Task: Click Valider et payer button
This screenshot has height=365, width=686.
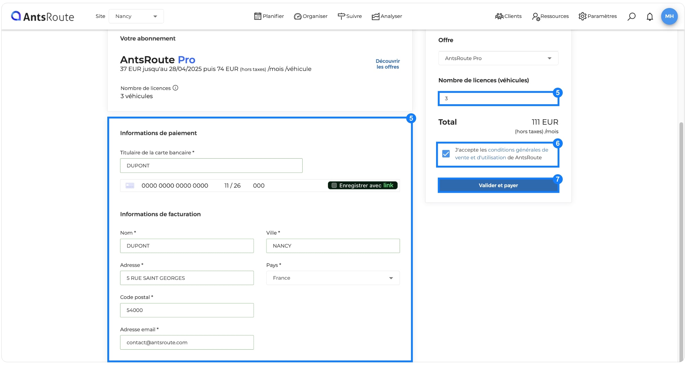Action: pos(498,185)
